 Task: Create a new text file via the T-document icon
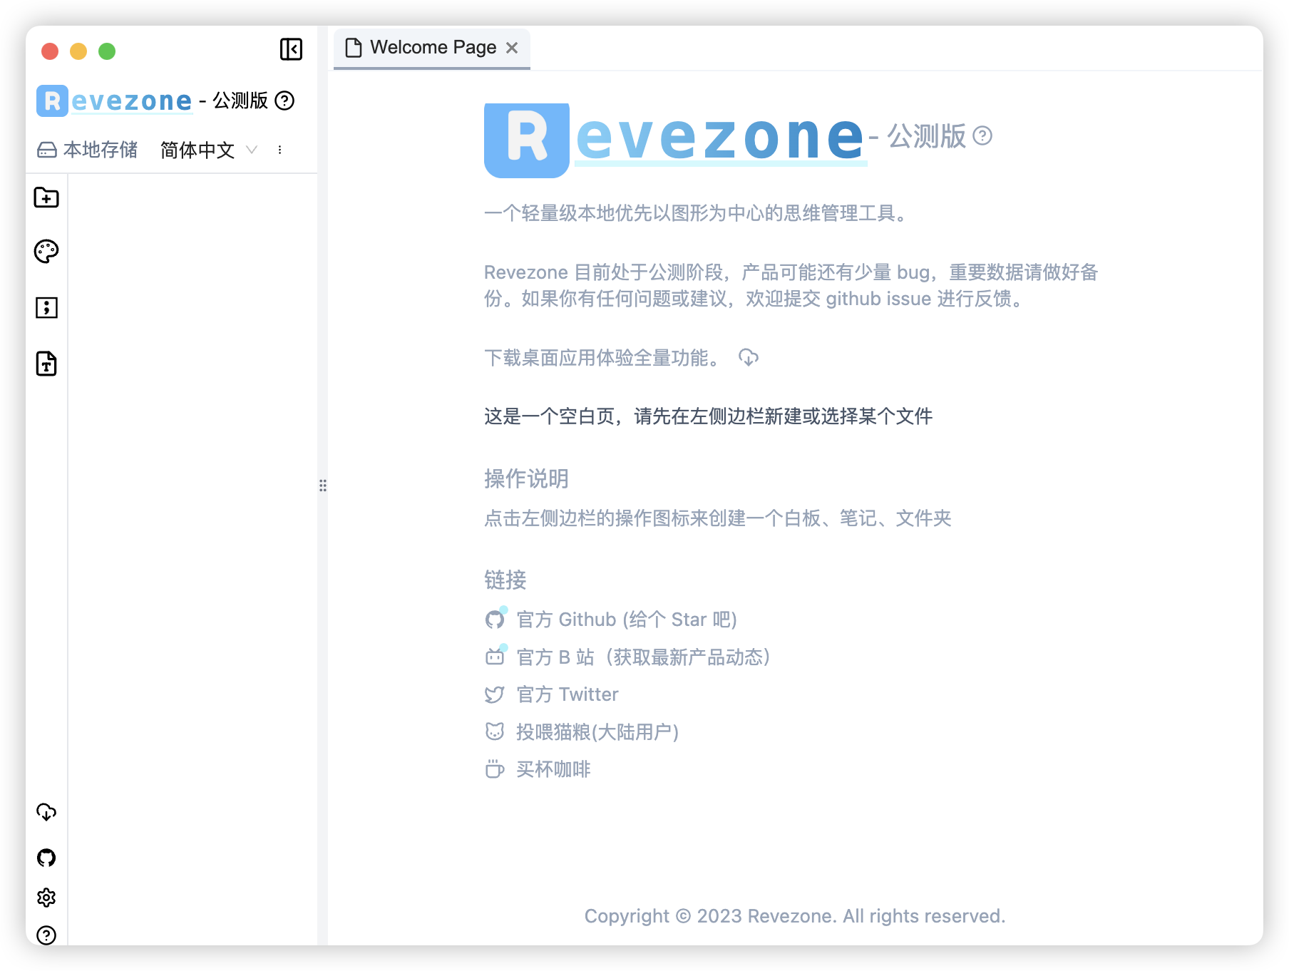[x=46, y=364]
